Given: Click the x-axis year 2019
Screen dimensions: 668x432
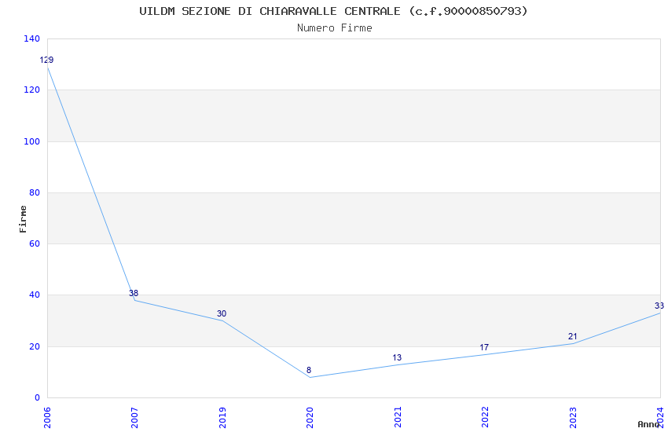Looking at the screenshot, I should pos(222,418).
